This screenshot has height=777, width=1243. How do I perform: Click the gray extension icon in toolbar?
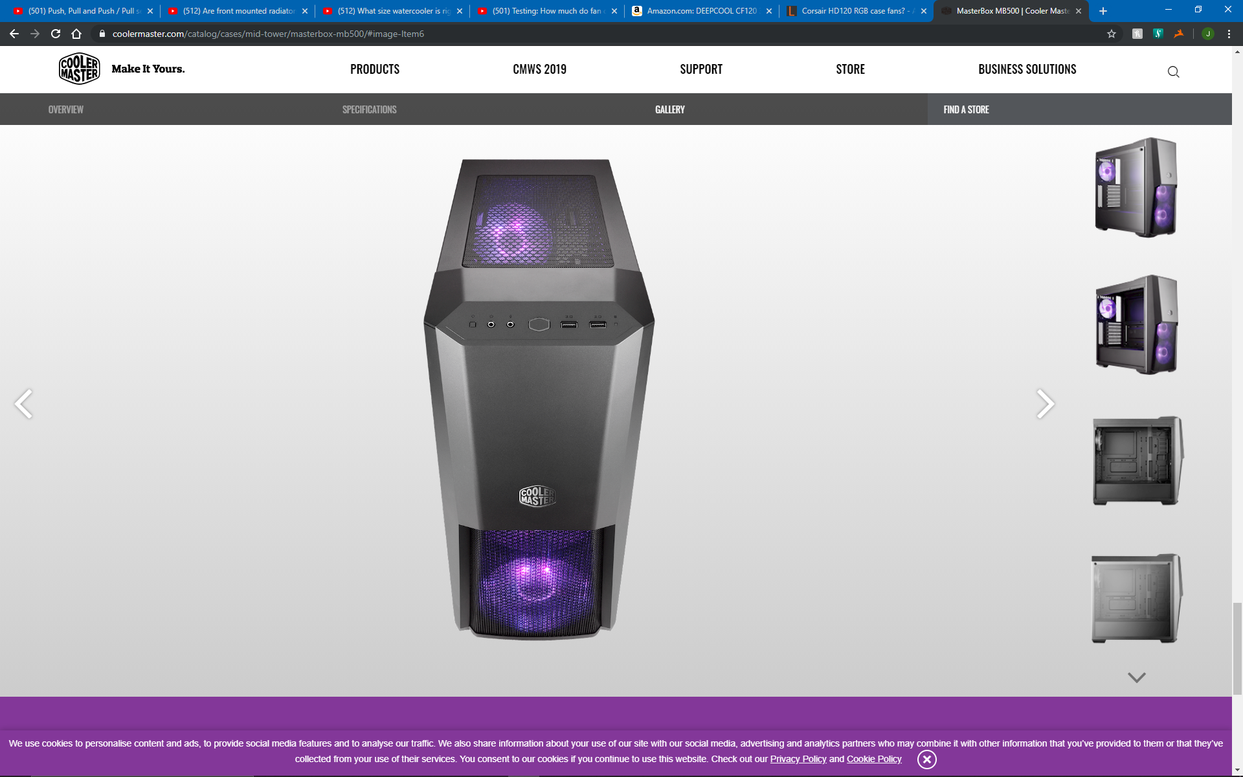1137,34
